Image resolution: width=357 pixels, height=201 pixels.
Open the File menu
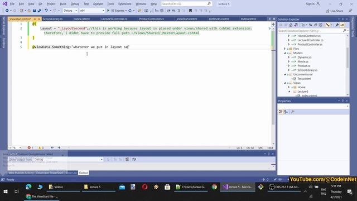(12, 4)
